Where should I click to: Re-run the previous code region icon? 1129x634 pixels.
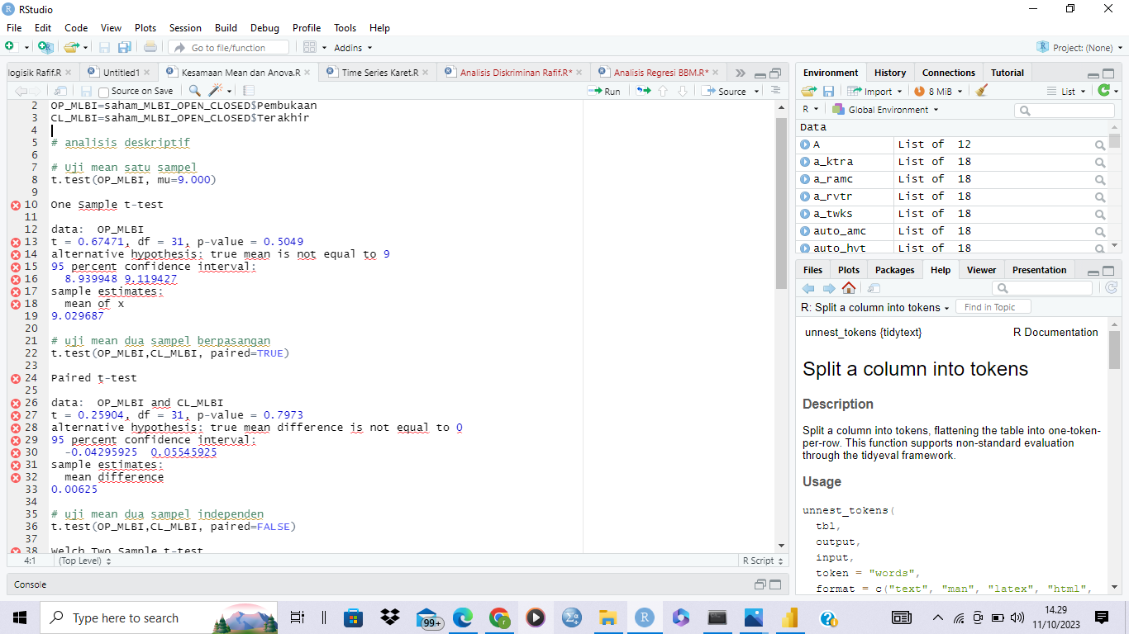point(643,91)
